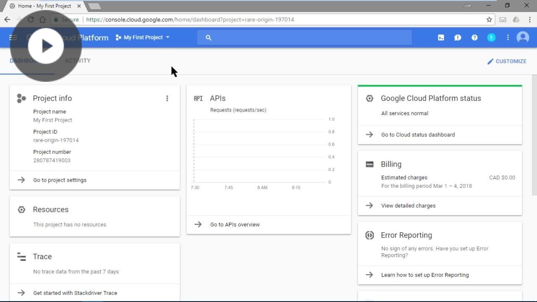
Task: Click the arrow beside Stackdriver Trace link
Action: coord(21,293)
